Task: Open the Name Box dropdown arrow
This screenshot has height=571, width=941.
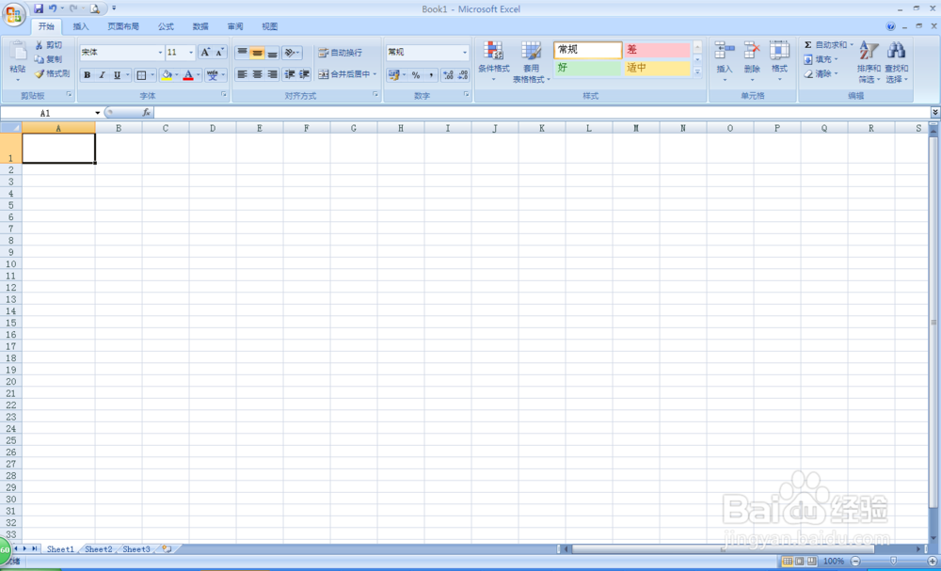Action: click(x=97, y=113)
